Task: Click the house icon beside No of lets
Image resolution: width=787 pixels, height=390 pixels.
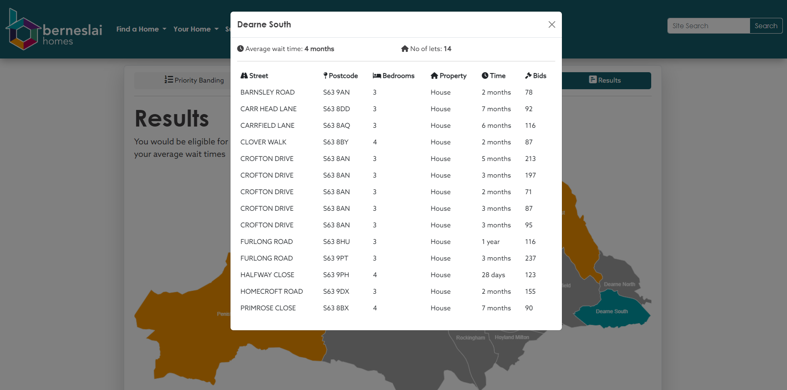Action: tap(405, 49)
